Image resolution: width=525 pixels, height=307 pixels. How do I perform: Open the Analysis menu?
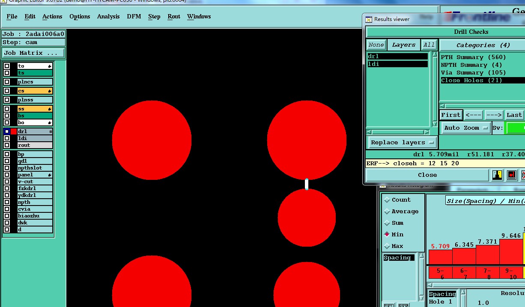(108, 16)
